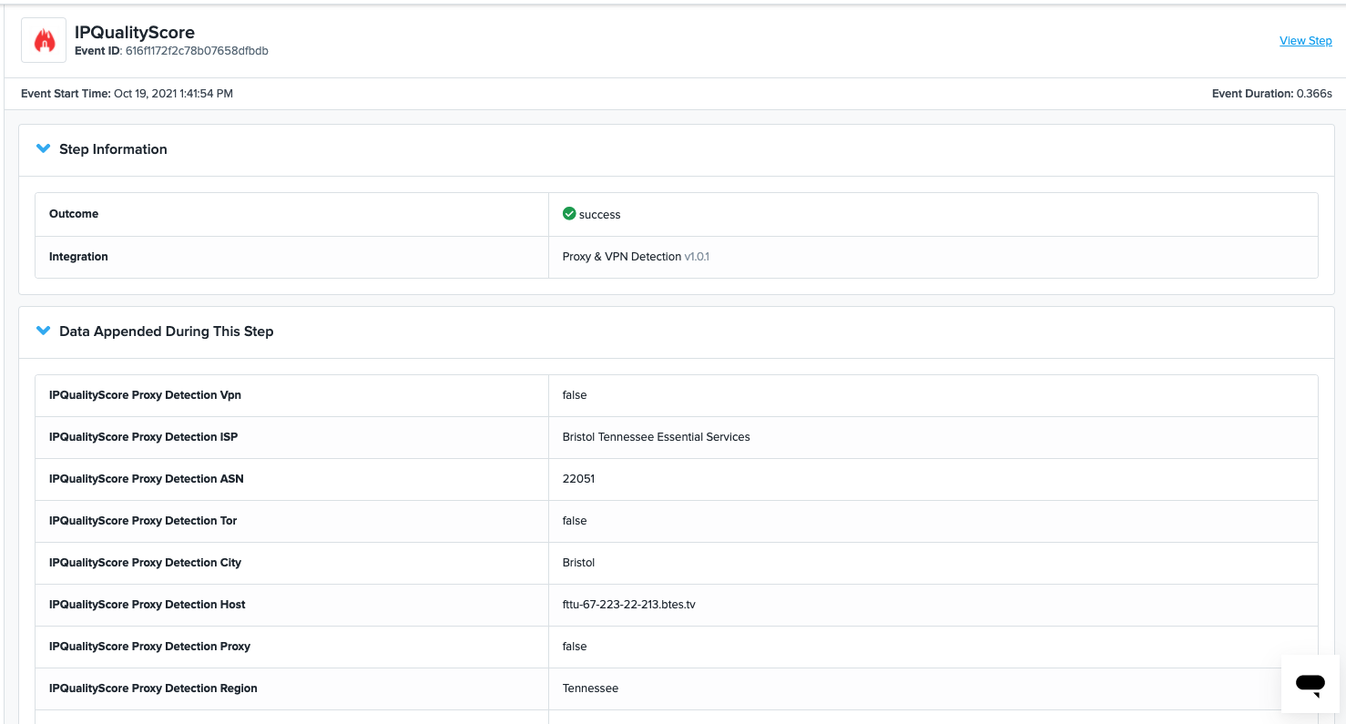Click the IPQualityScore page title
1346x724 pixels.
[x=135, y=33]
